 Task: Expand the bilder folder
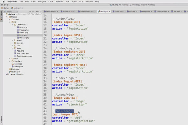point(10,19)
